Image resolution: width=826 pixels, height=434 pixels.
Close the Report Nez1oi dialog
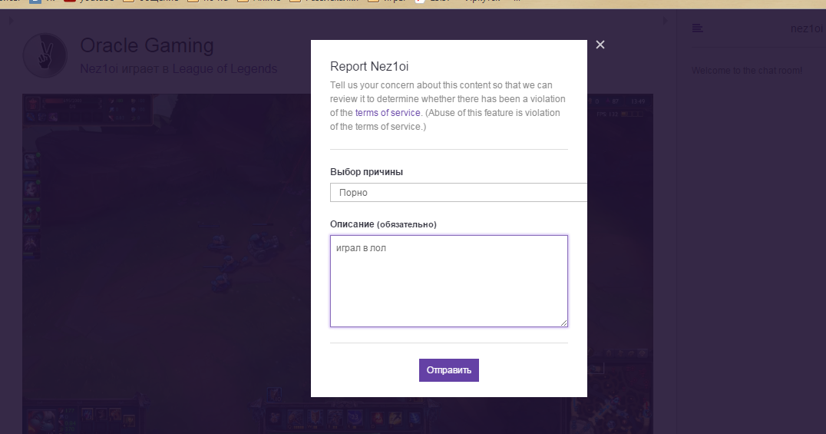600,45
